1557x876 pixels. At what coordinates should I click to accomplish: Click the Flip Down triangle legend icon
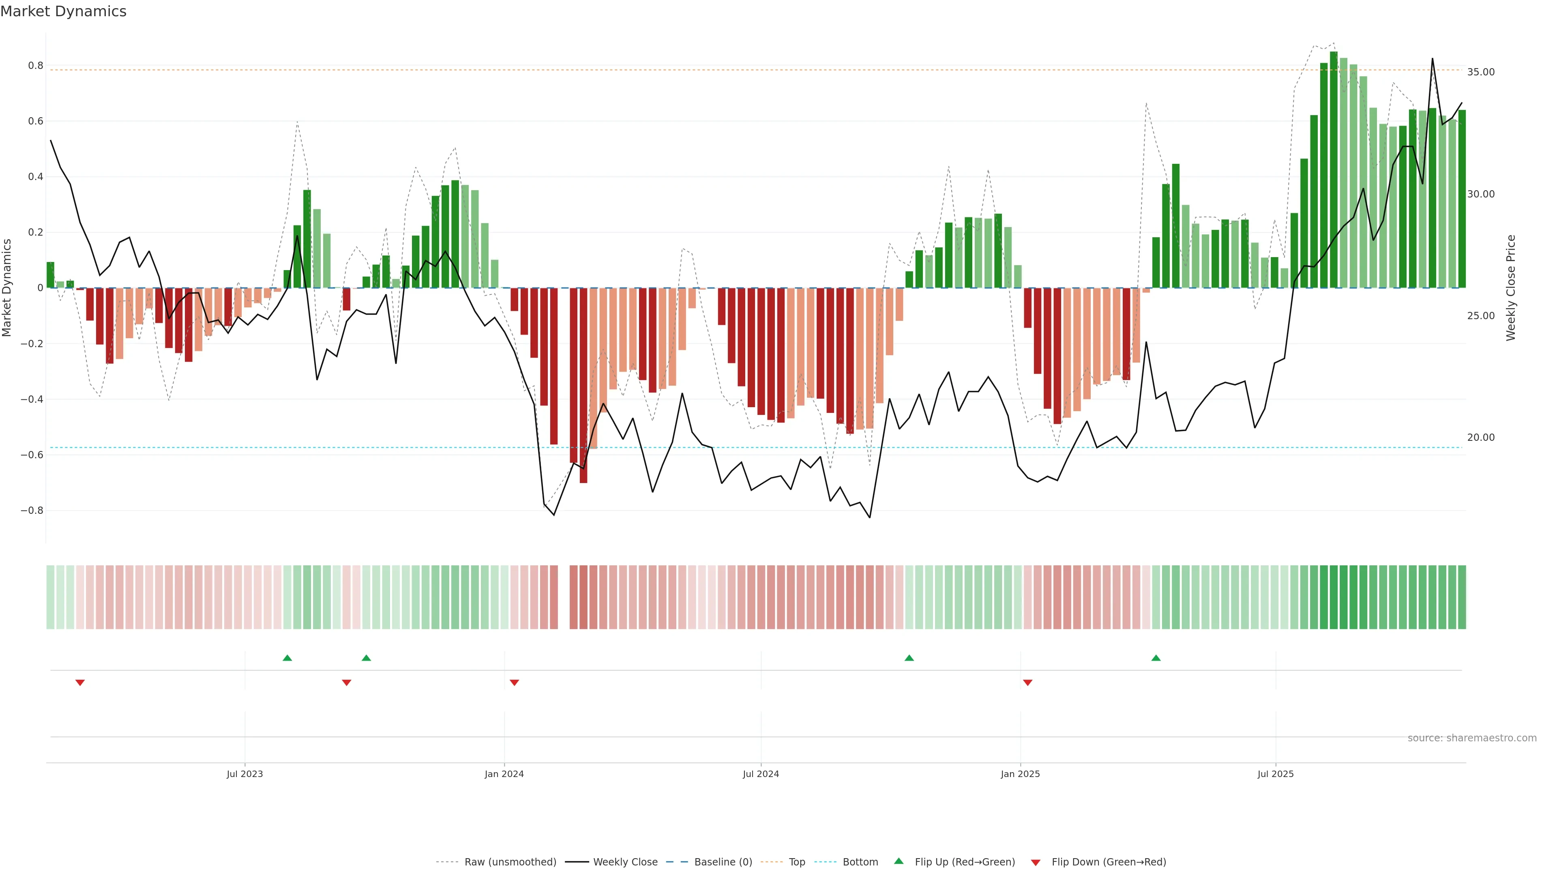coord(1036,862)
